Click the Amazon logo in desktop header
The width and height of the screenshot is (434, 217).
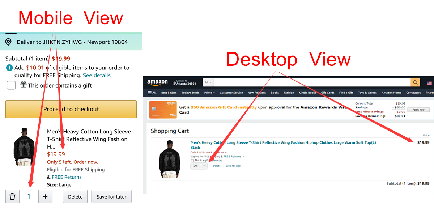click(157, 82)
